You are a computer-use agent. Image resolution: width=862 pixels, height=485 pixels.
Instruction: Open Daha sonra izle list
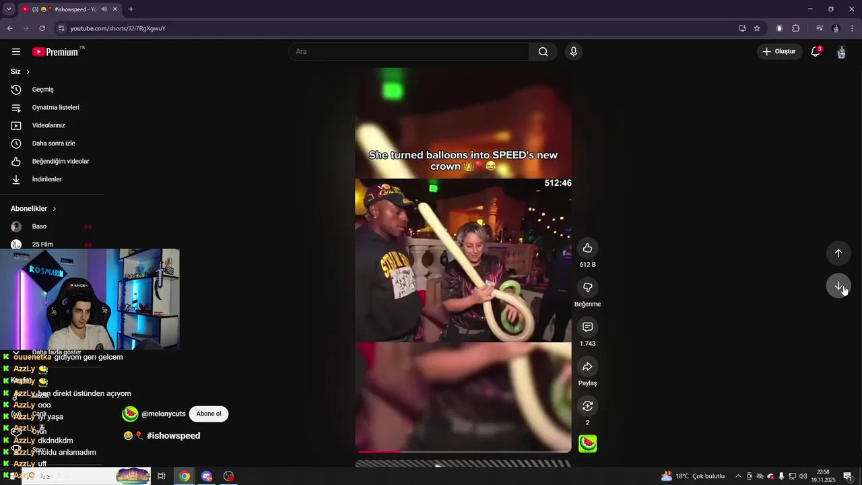[x=52, y=143]
